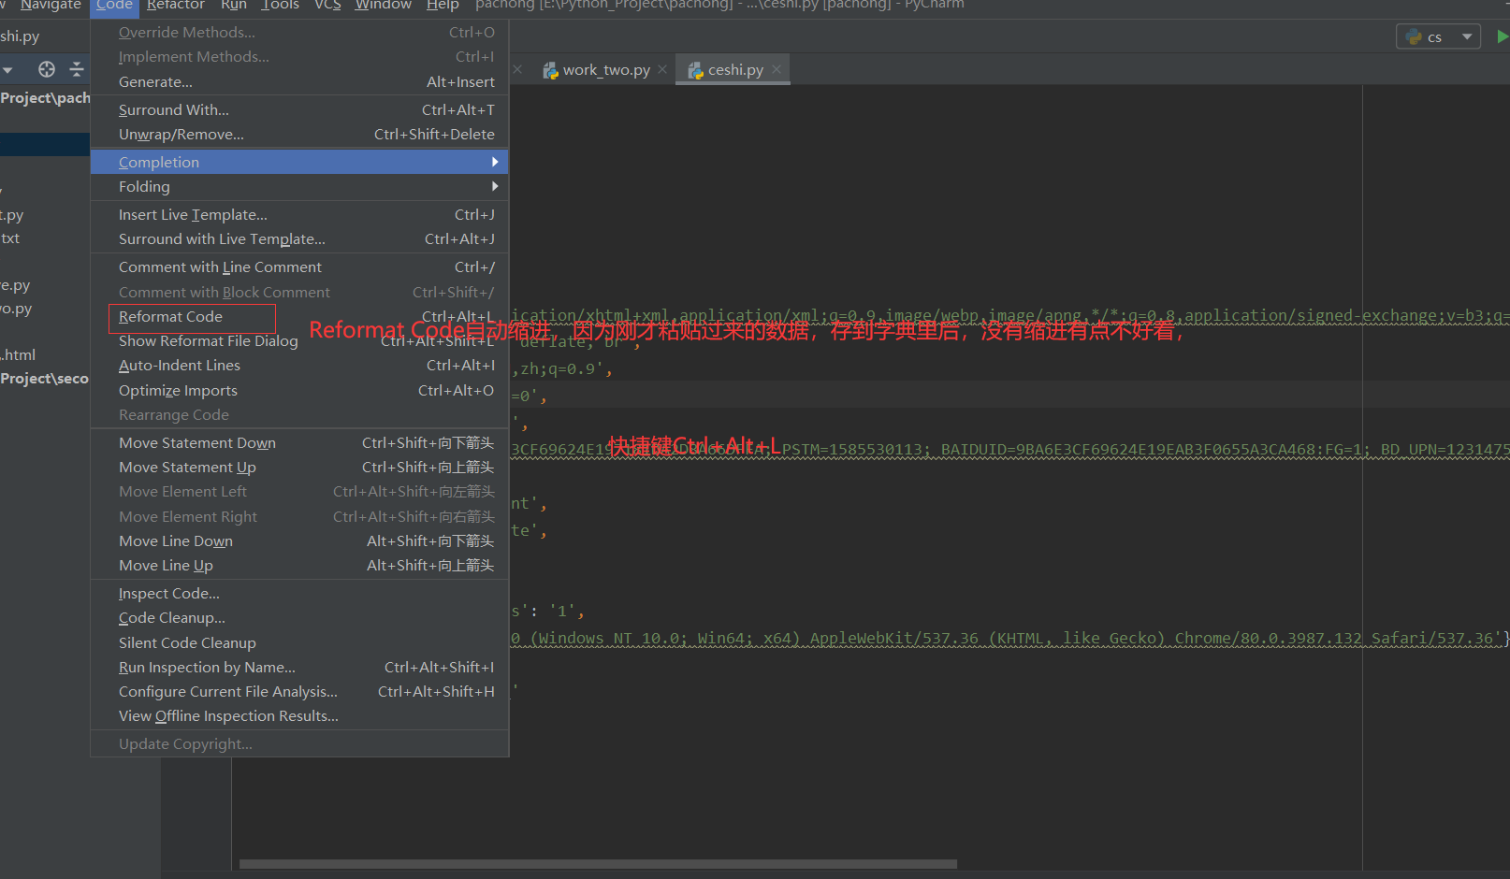
Task: Close the ceshi.py tab
Action: pyautogui.click(x=777, y=69)
